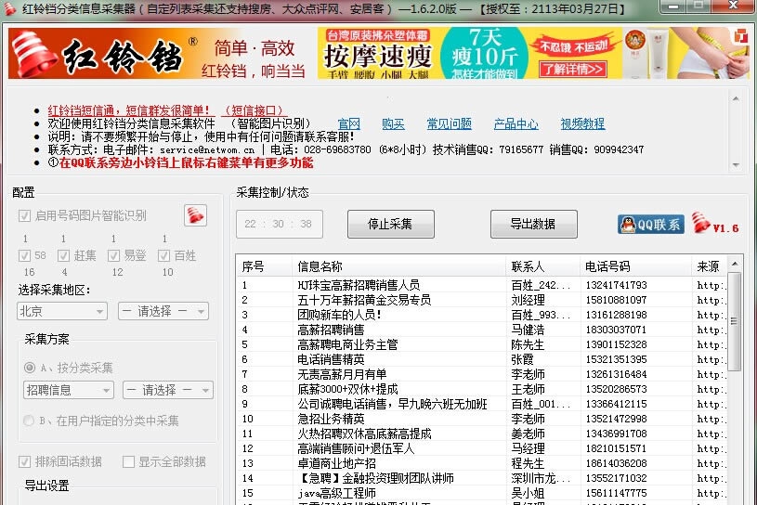This screenshot has width=757, height=505.
Task: Click the QQ联系 button
Action: click(651, 225)
